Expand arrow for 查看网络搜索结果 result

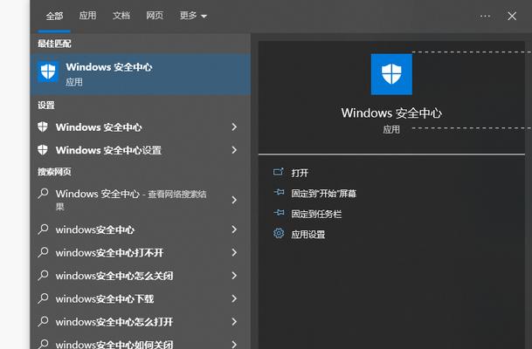234,200
